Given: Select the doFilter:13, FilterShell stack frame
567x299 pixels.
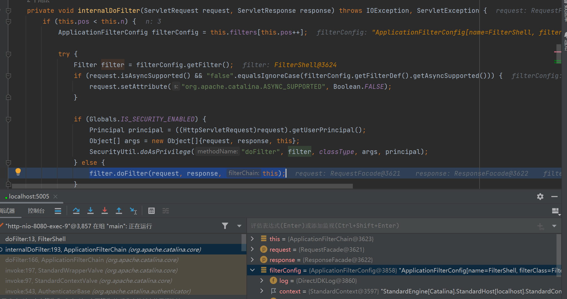Looking at the screenshot, I should point(35,239).
